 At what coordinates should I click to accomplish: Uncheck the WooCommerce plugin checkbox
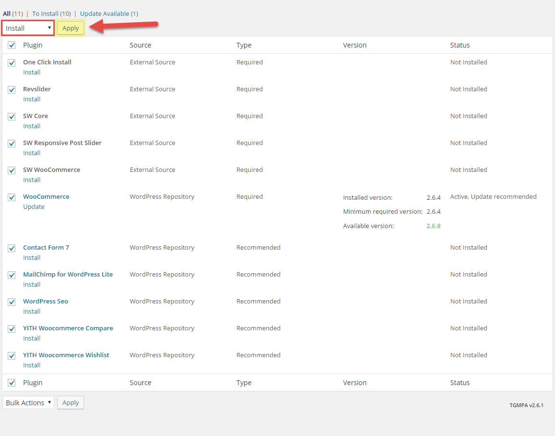point(12,197)
